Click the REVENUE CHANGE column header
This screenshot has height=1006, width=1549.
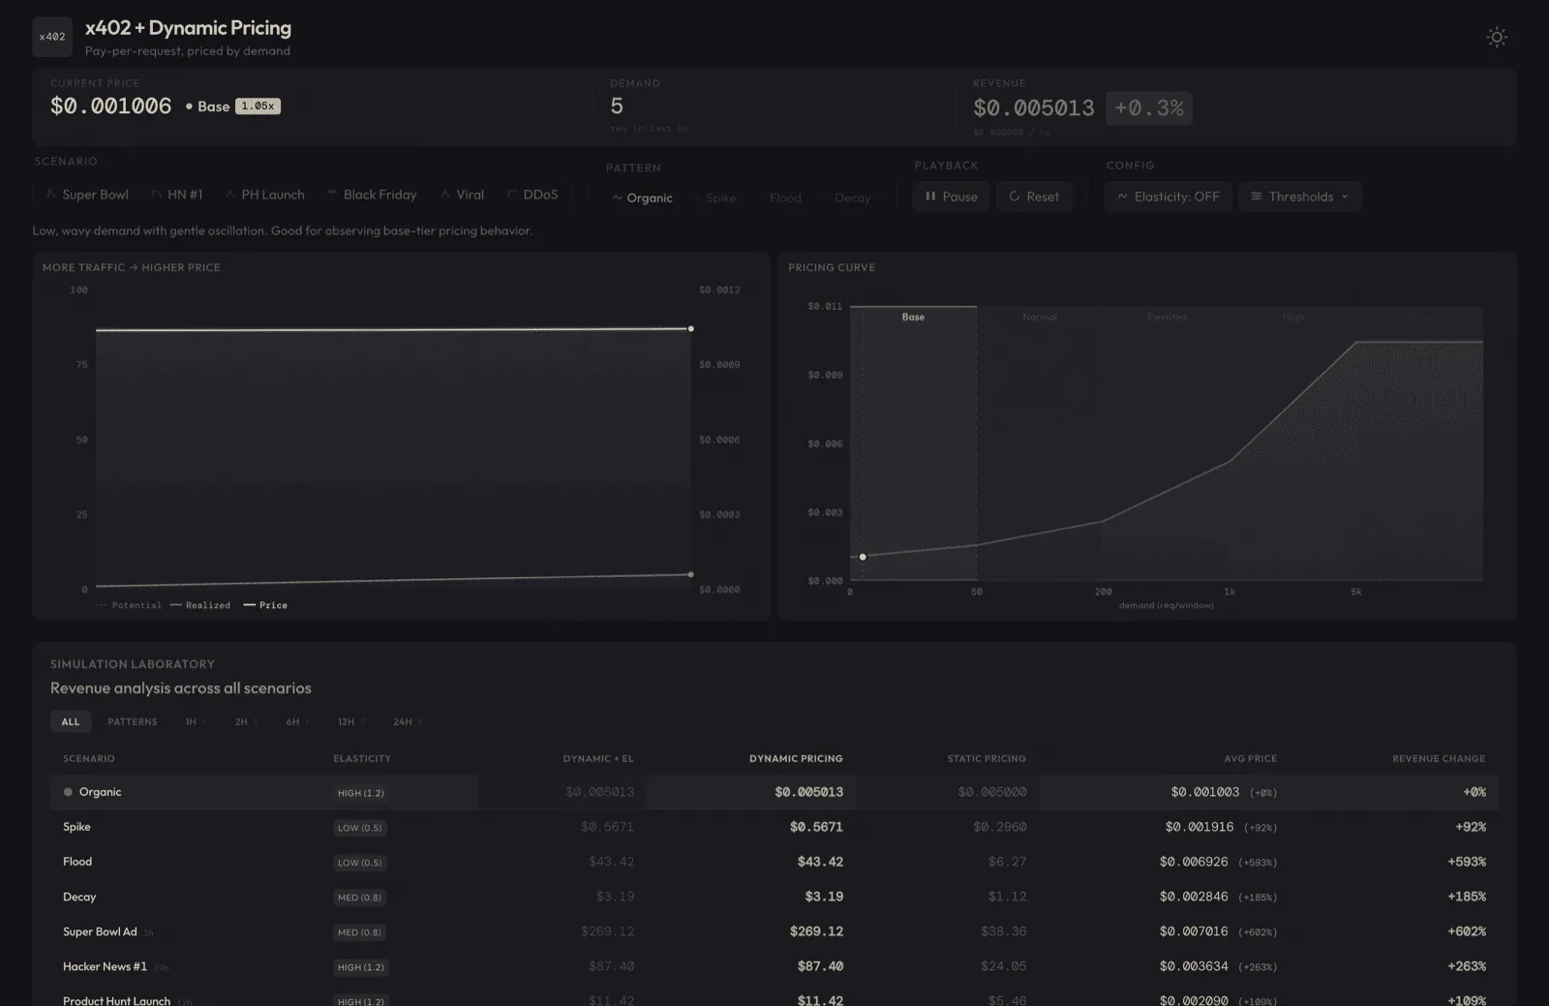coord(1439,758)
